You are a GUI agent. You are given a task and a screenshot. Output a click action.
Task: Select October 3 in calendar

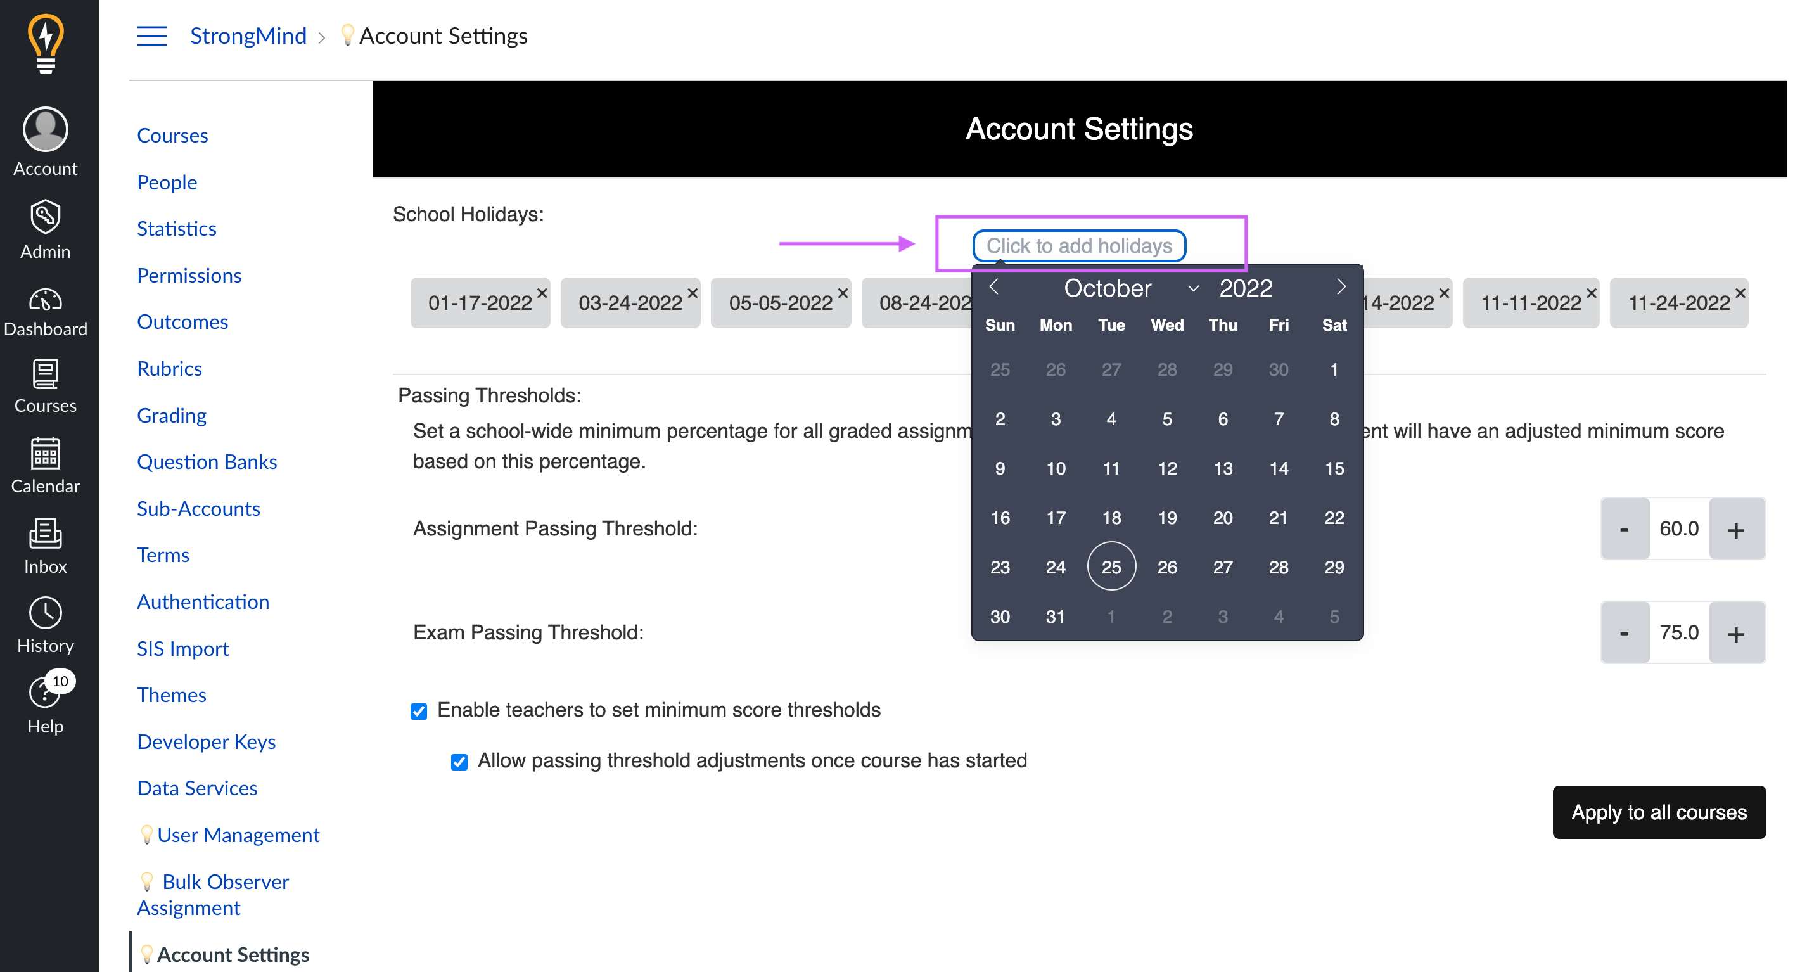point(1056,419)
